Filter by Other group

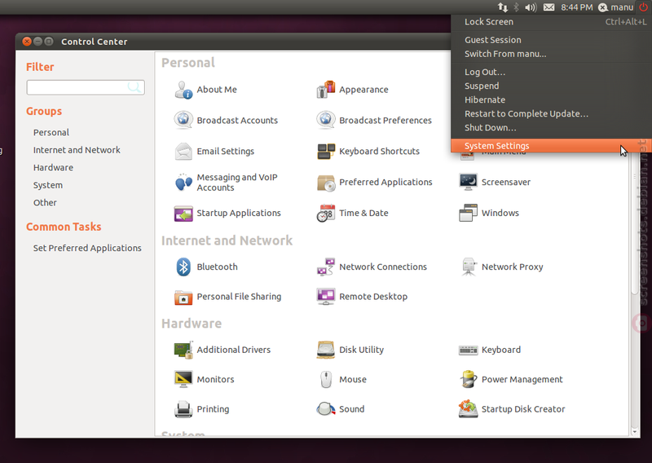pos(45,203)
